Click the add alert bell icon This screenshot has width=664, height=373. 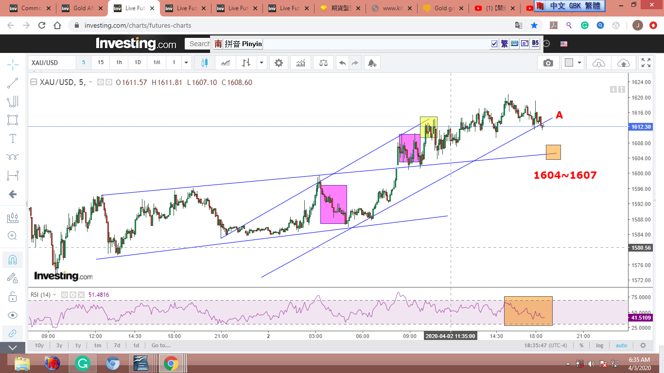pos(372,63)
